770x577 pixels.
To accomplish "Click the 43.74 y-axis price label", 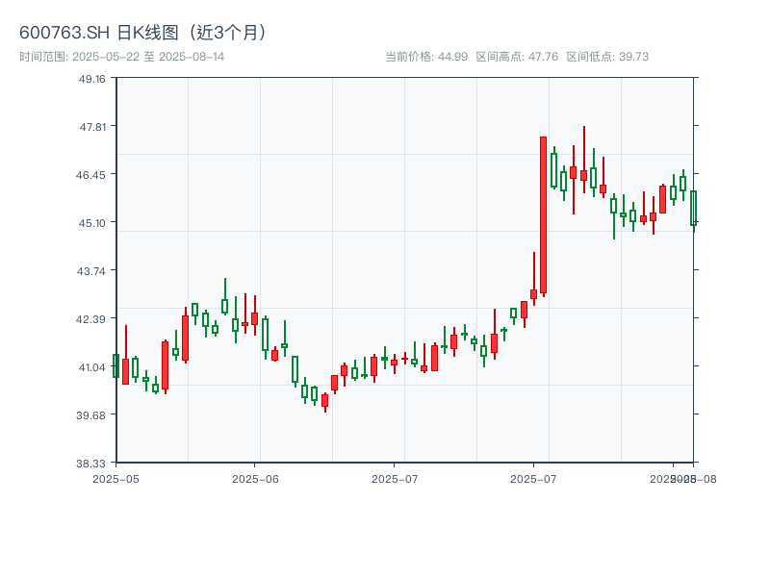I will pyautogui.click(x=92, y=270).
